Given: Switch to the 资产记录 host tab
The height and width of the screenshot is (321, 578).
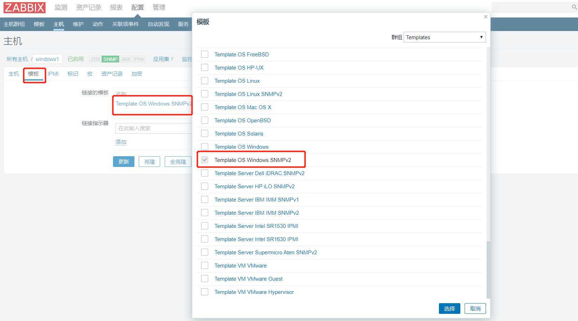Looking at the screenshot, I should point(112,73).
